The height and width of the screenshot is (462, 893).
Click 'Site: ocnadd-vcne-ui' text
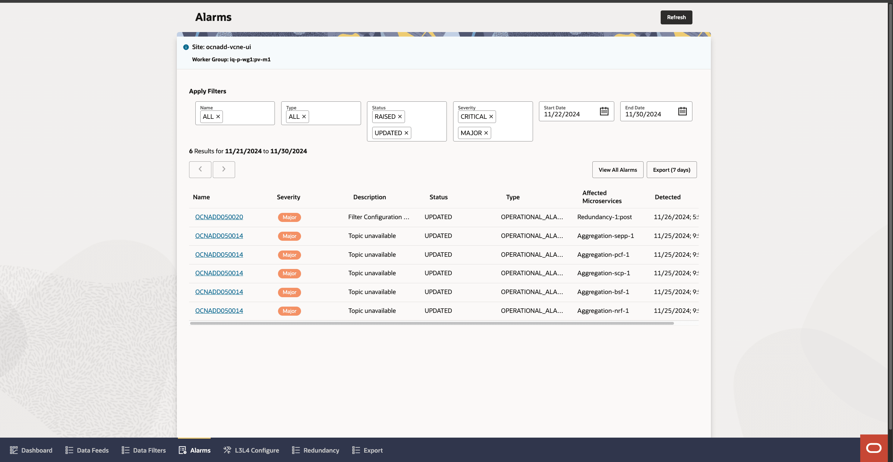click(x=221, y=47)
